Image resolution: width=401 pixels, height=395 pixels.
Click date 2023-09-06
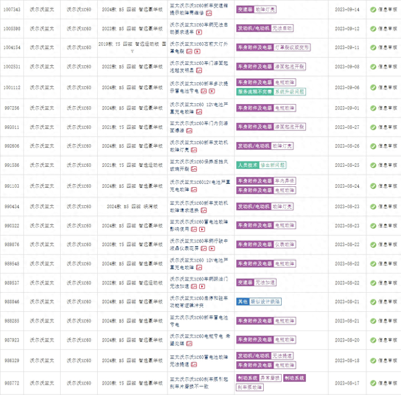[347, 87]
